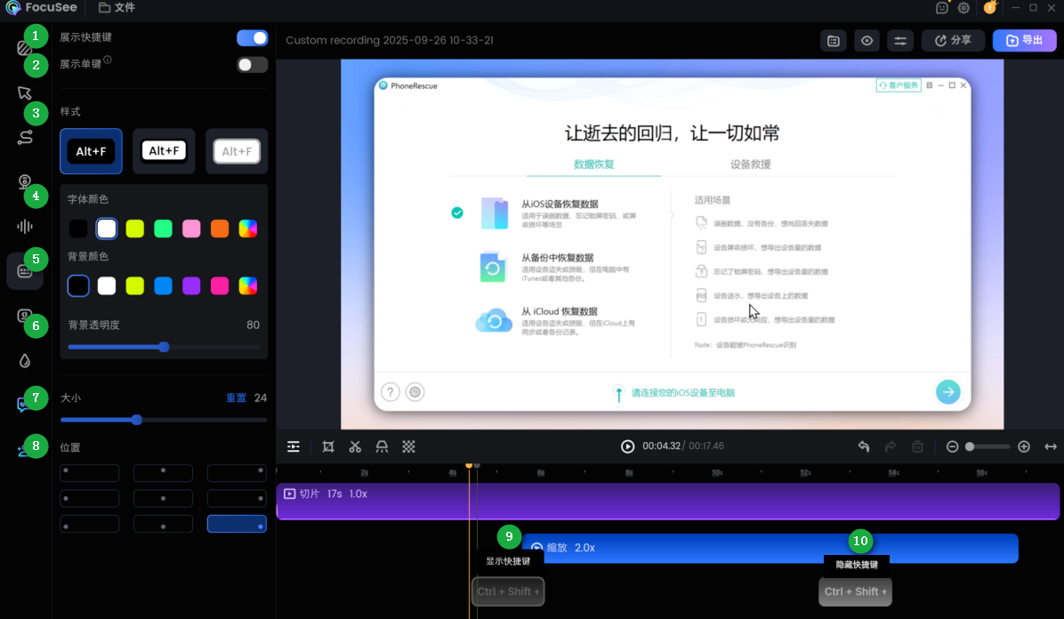The height and width of the screenshot is (619, 1064).
Task: Set the shortcut position to middle-left
Action: click(90, 499)
